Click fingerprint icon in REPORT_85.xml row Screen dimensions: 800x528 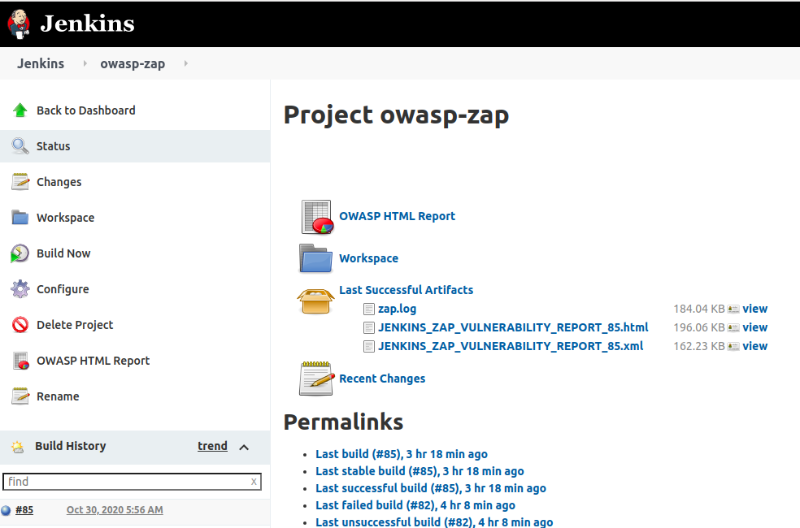(733, 347)
